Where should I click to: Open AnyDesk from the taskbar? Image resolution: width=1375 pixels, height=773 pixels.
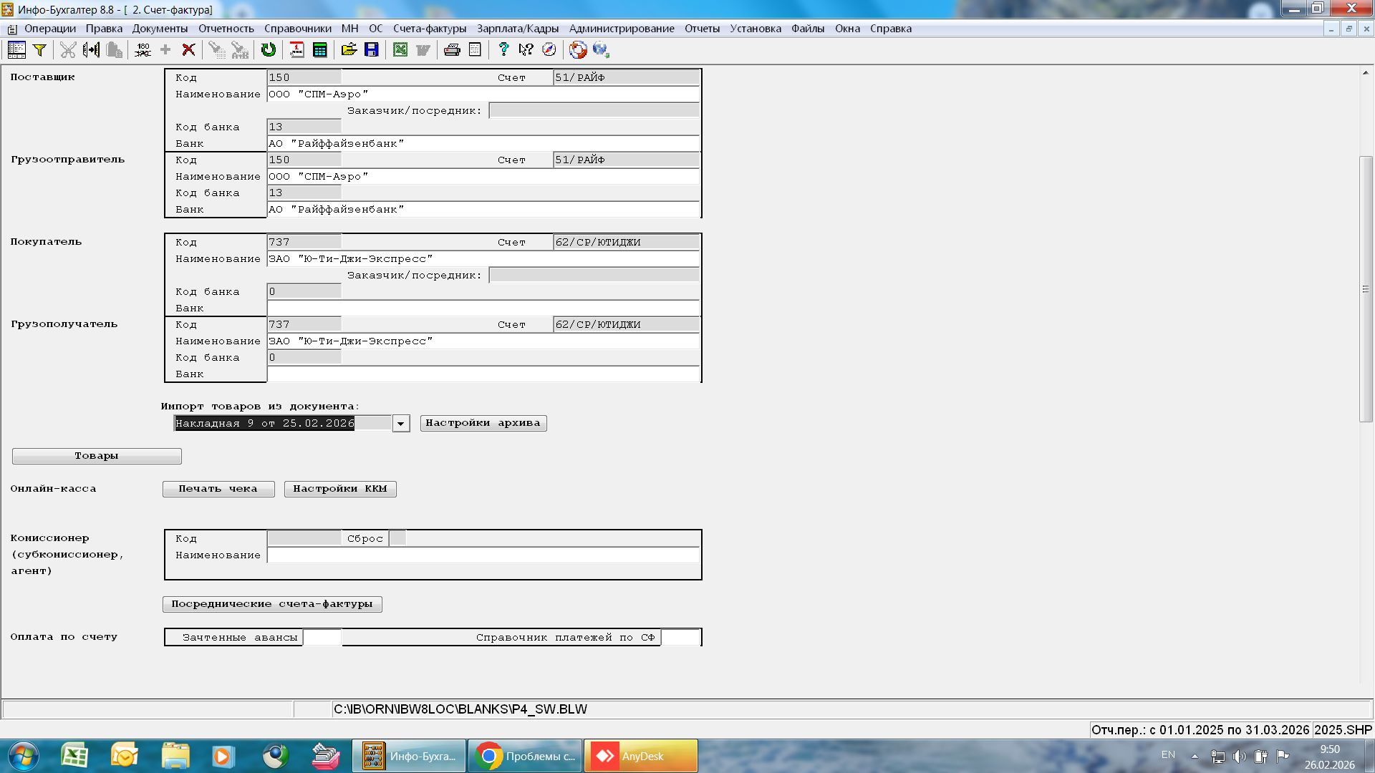[640, 756]
